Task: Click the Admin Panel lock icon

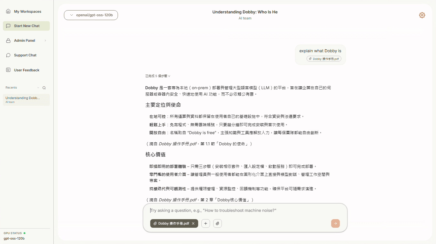Action: coord(8,40)
